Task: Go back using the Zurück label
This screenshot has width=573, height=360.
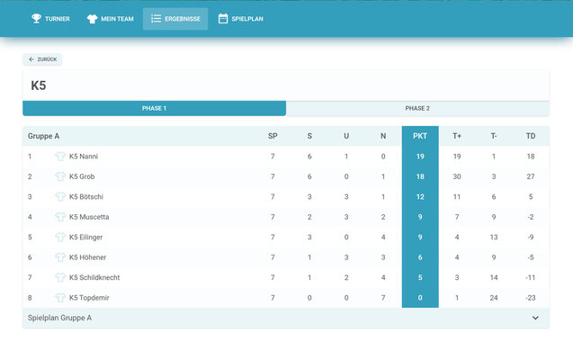Action: click(47, 59)
